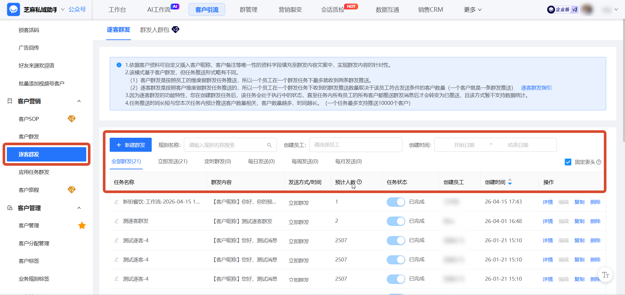625x295 pixels.
Task: Click the 客户管理 section icon
Action: point(10,208)
